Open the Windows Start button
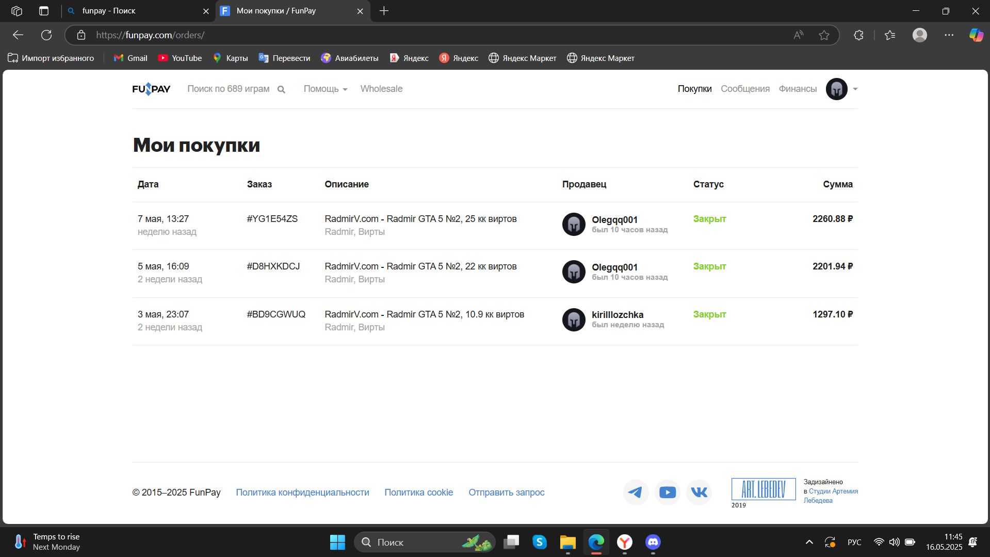The height and width of the screenshot is (557, 990). click(337, 542)
